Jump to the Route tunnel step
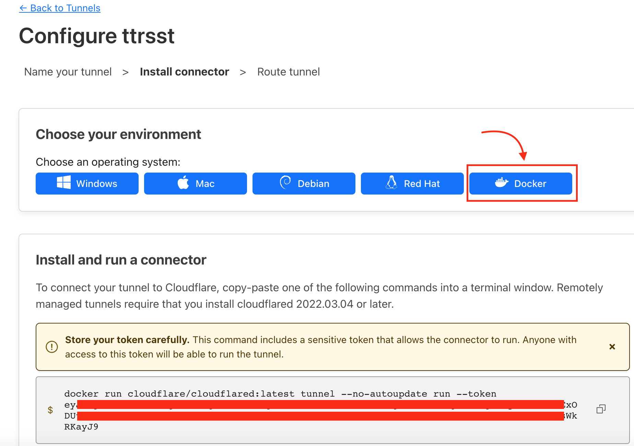The image size is (634, 446). click(289, 72)
